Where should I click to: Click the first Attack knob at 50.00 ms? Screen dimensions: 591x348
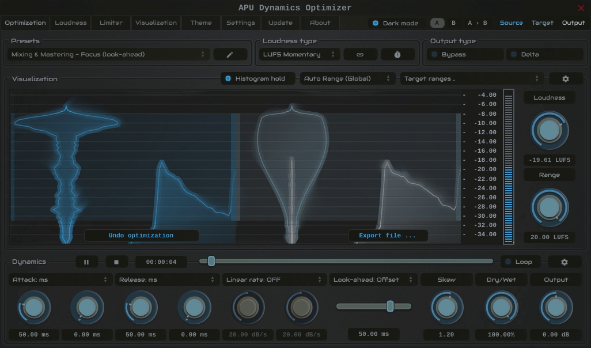(34, 308)
